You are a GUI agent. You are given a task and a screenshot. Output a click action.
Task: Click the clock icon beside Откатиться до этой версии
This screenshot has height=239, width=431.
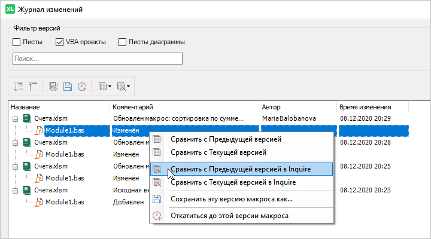157,216
